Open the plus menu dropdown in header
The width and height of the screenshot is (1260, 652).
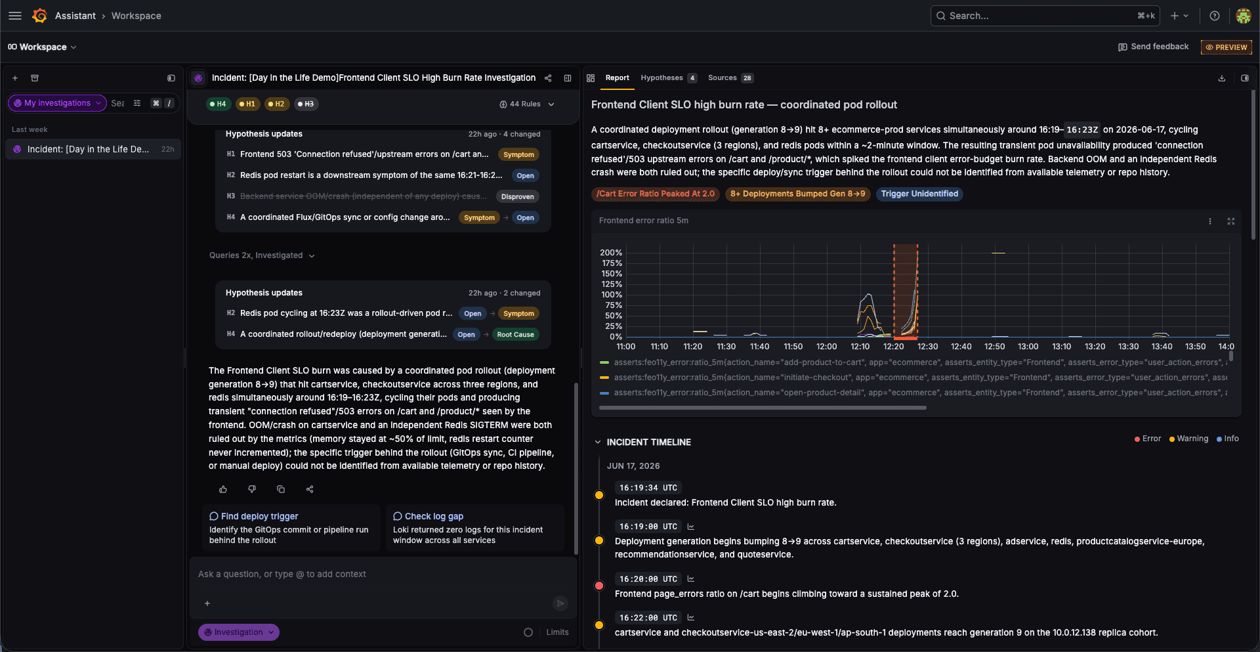[x=1179, y=16]
